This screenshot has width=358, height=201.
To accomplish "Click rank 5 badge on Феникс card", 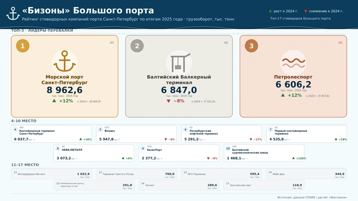I will [x=100, y=130].
